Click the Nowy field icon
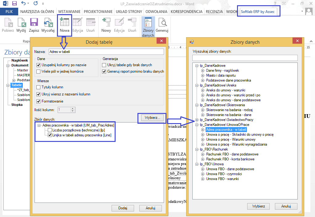Image resolution: width=315 pixels, height=217 pixels. click(106, 22)
